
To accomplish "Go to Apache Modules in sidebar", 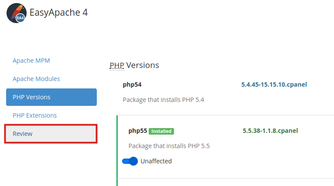I will pyautogui.click(x=36, y=79).
